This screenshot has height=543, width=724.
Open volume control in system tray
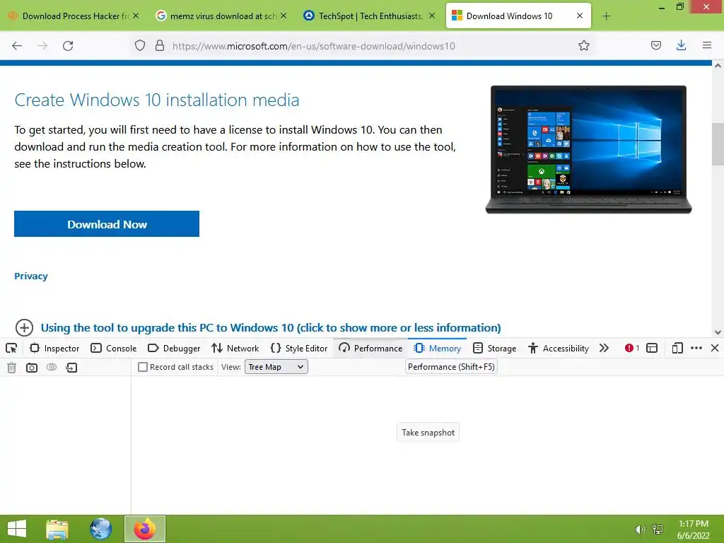tap(640, 530)
